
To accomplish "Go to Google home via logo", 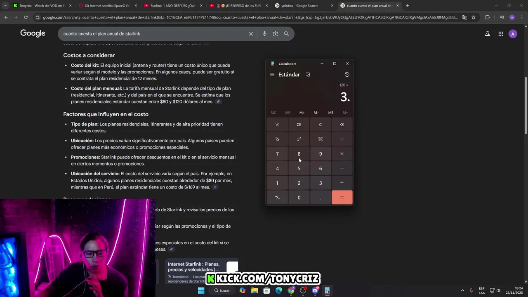I will [x=33, y=33].
